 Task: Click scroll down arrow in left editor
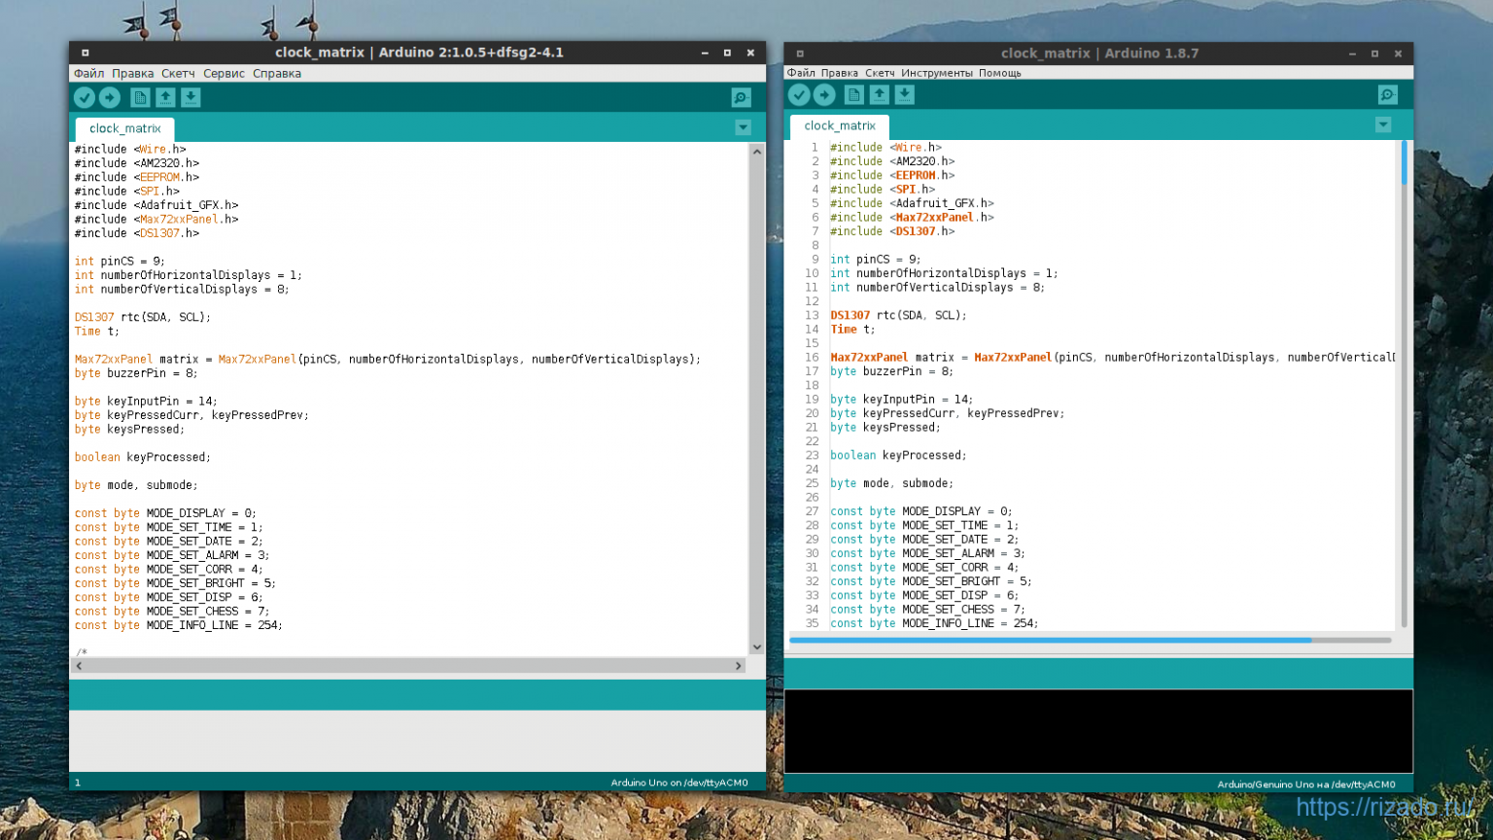757,647
